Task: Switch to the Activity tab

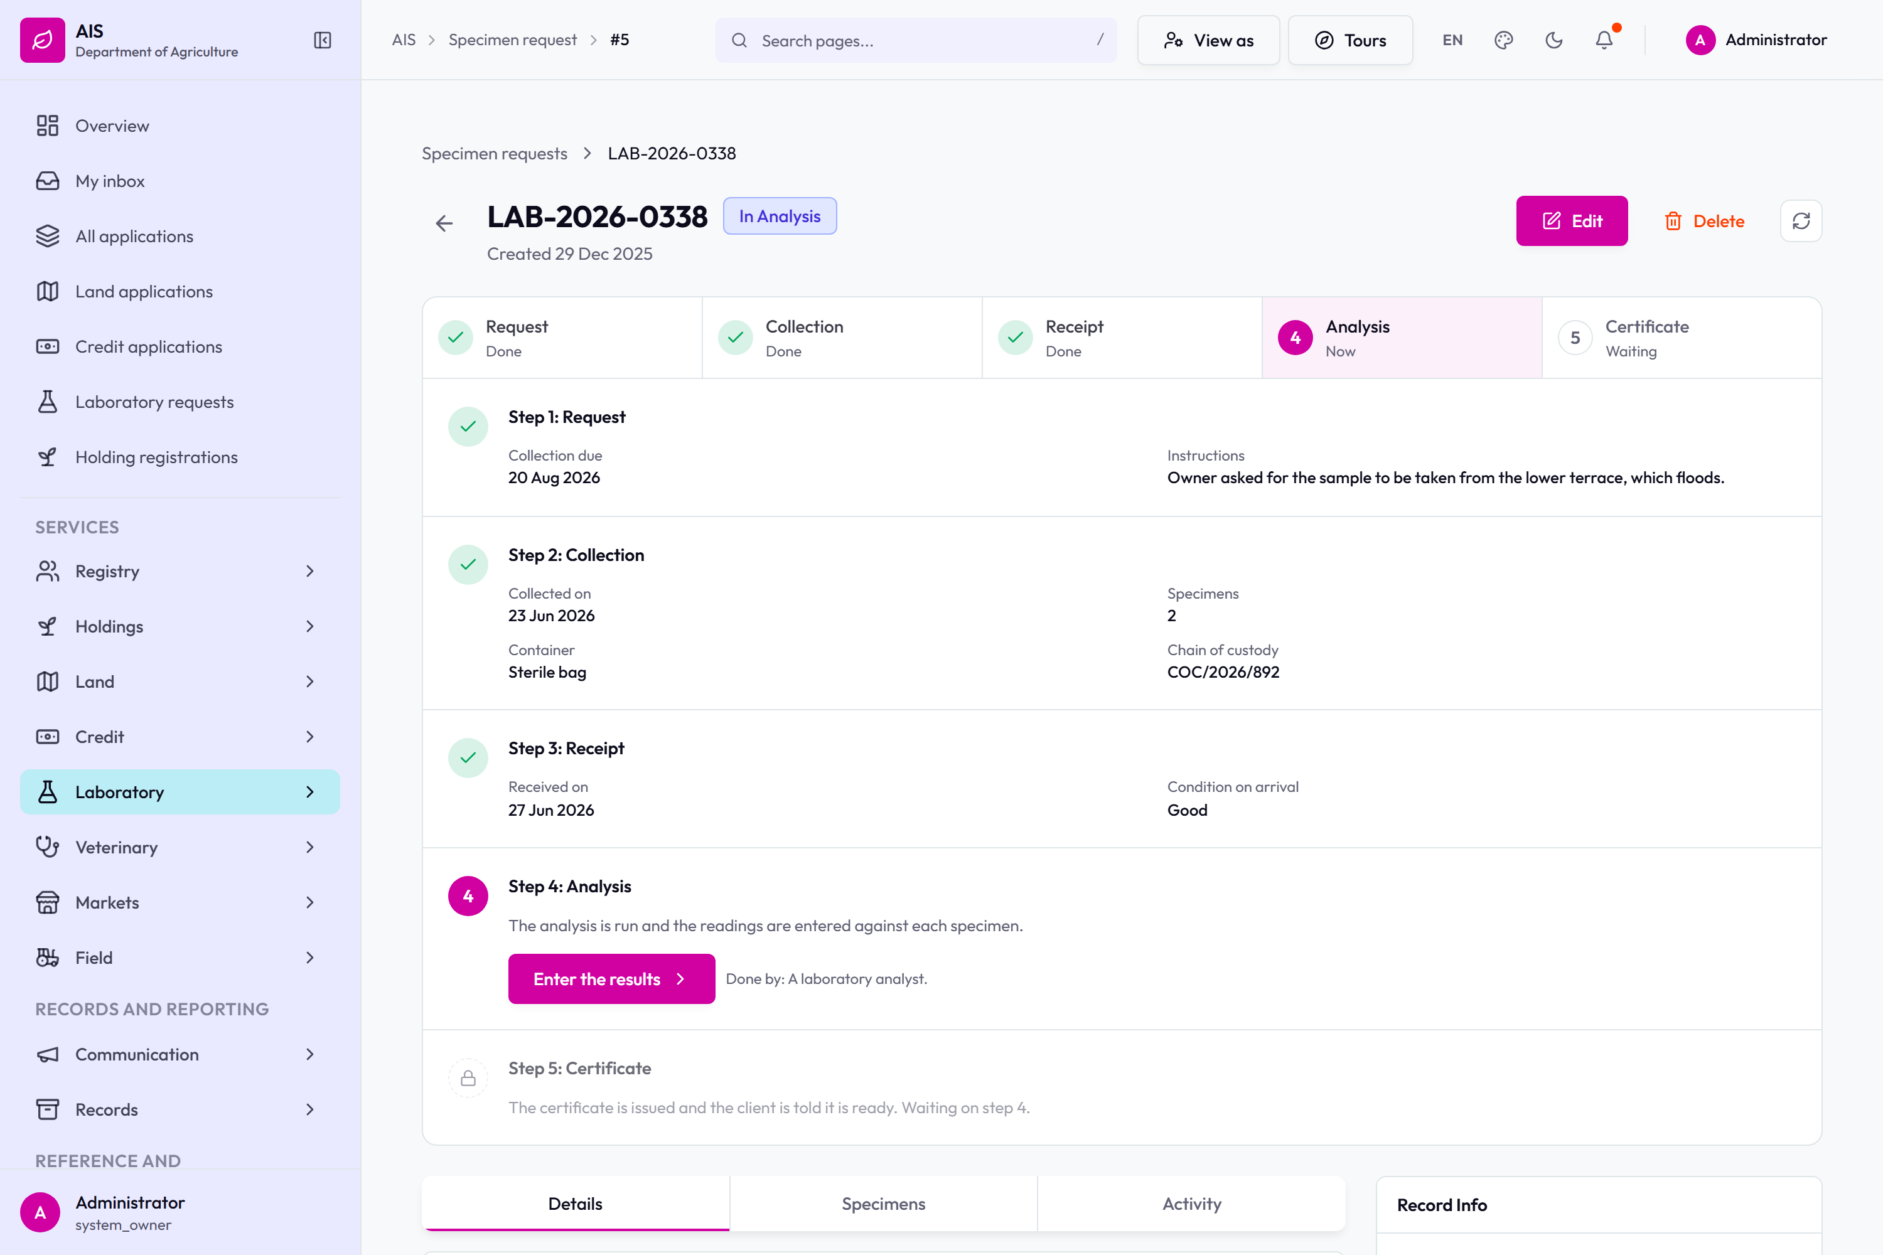Action: [x=1192, y=1204]
